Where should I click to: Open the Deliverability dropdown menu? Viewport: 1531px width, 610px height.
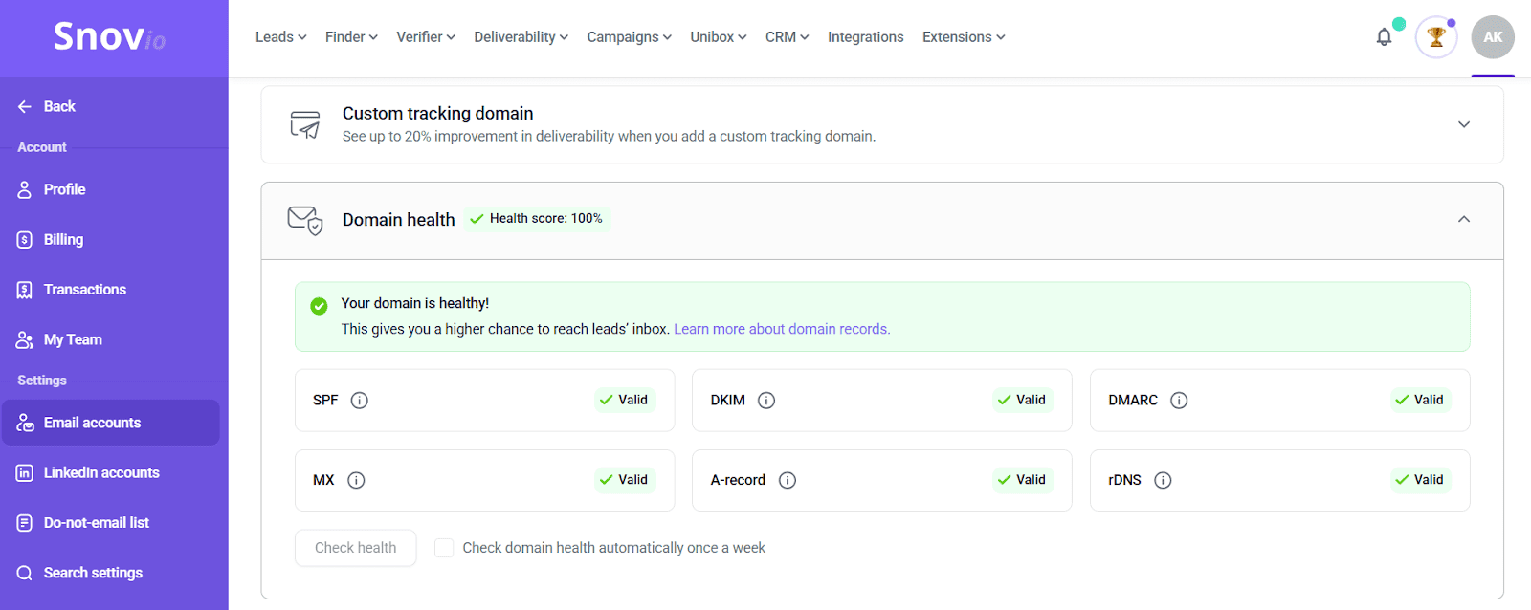click(521, 37)
